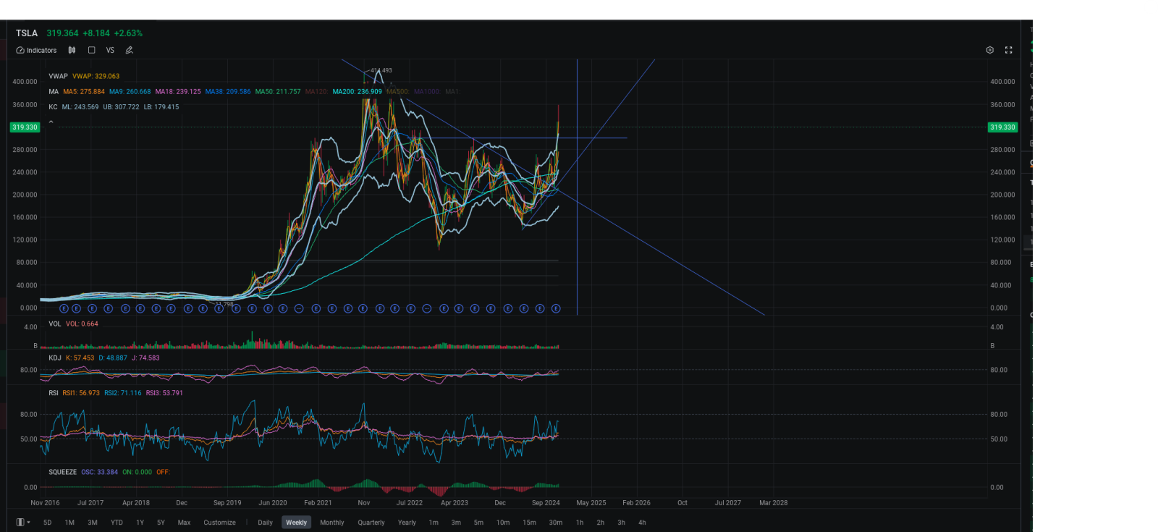Viewport: 1158px width, 532px height.
Task: Click the MA9: 260.668 legend entry
Action: (x=130, y=92)
